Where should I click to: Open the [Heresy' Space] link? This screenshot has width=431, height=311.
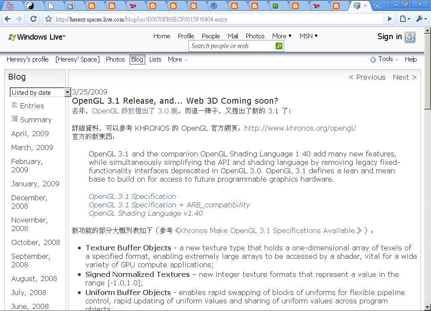pyautogui.click(x=77, y=59)
